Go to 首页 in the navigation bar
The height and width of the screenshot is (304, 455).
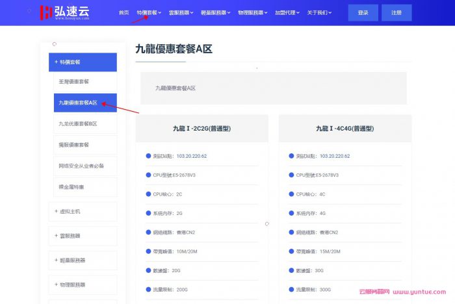123,13
